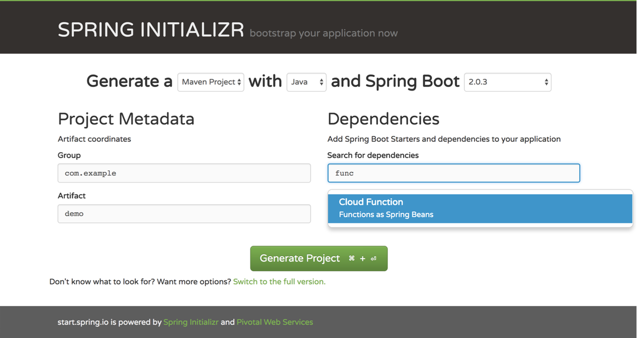Click the SPRING INITIALIZR header title
This screenshot has height=338, width=637.
(x=150, y=30)
